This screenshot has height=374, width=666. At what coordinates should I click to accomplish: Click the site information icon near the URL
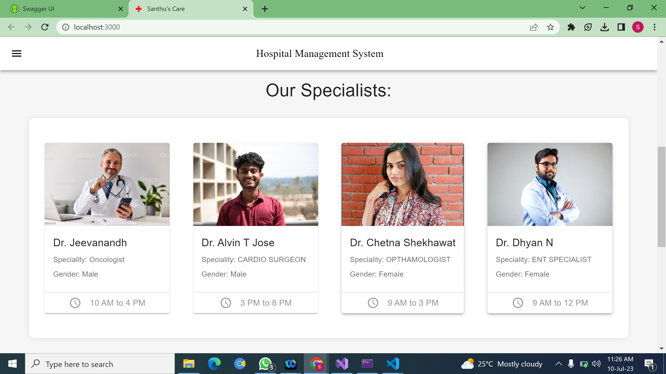[65, 27]
